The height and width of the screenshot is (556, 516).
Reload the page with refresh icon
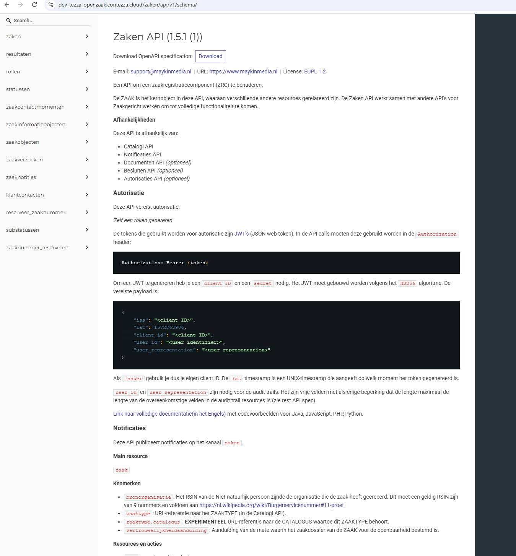[x=34, y=5]
